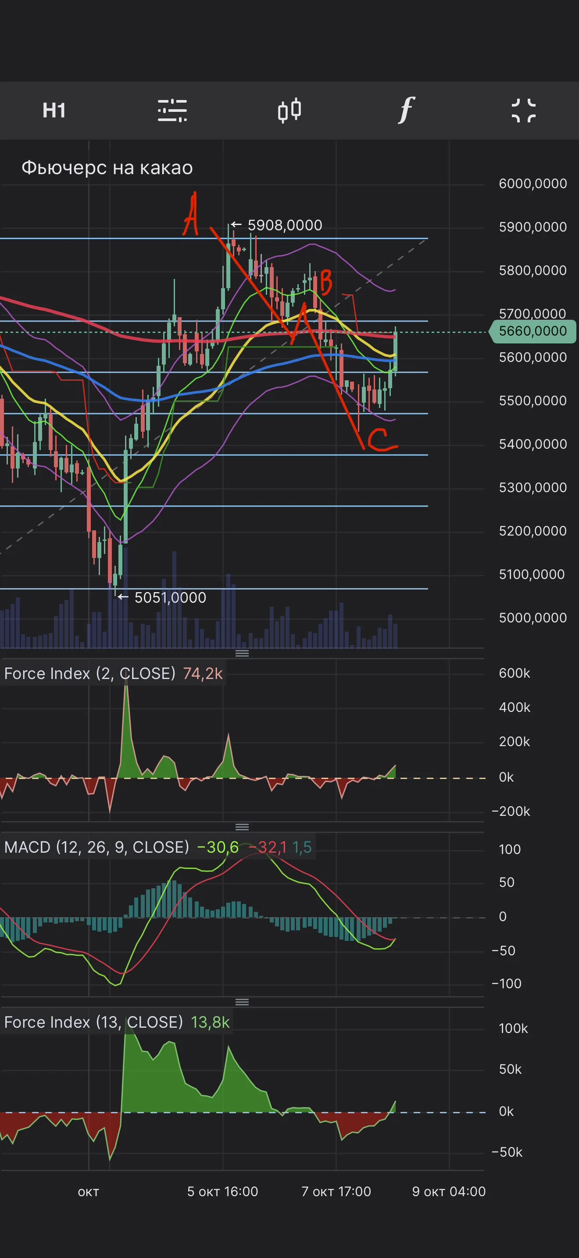Select the "7 окт 17:00" time label
This screenshot has height=1258, width=579.
click(x=336, y=1192)
